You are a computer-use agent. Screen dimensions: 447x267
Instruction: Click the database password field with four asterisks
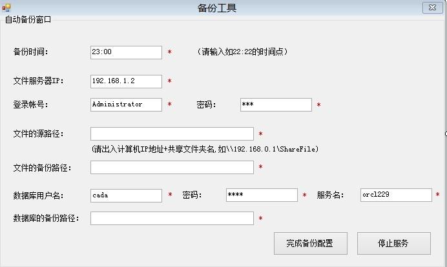[262, 195]
